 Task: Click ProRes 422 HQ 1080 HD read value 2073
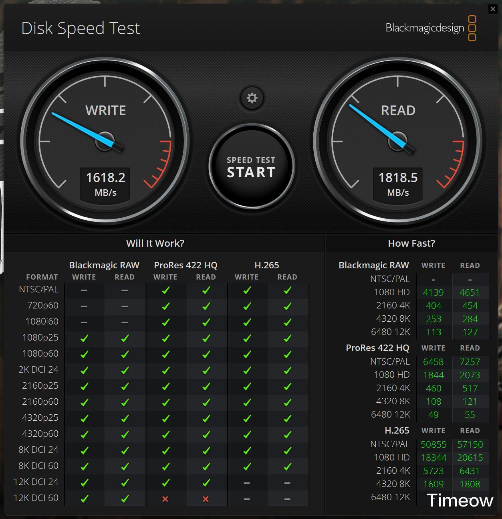[470, 375]
